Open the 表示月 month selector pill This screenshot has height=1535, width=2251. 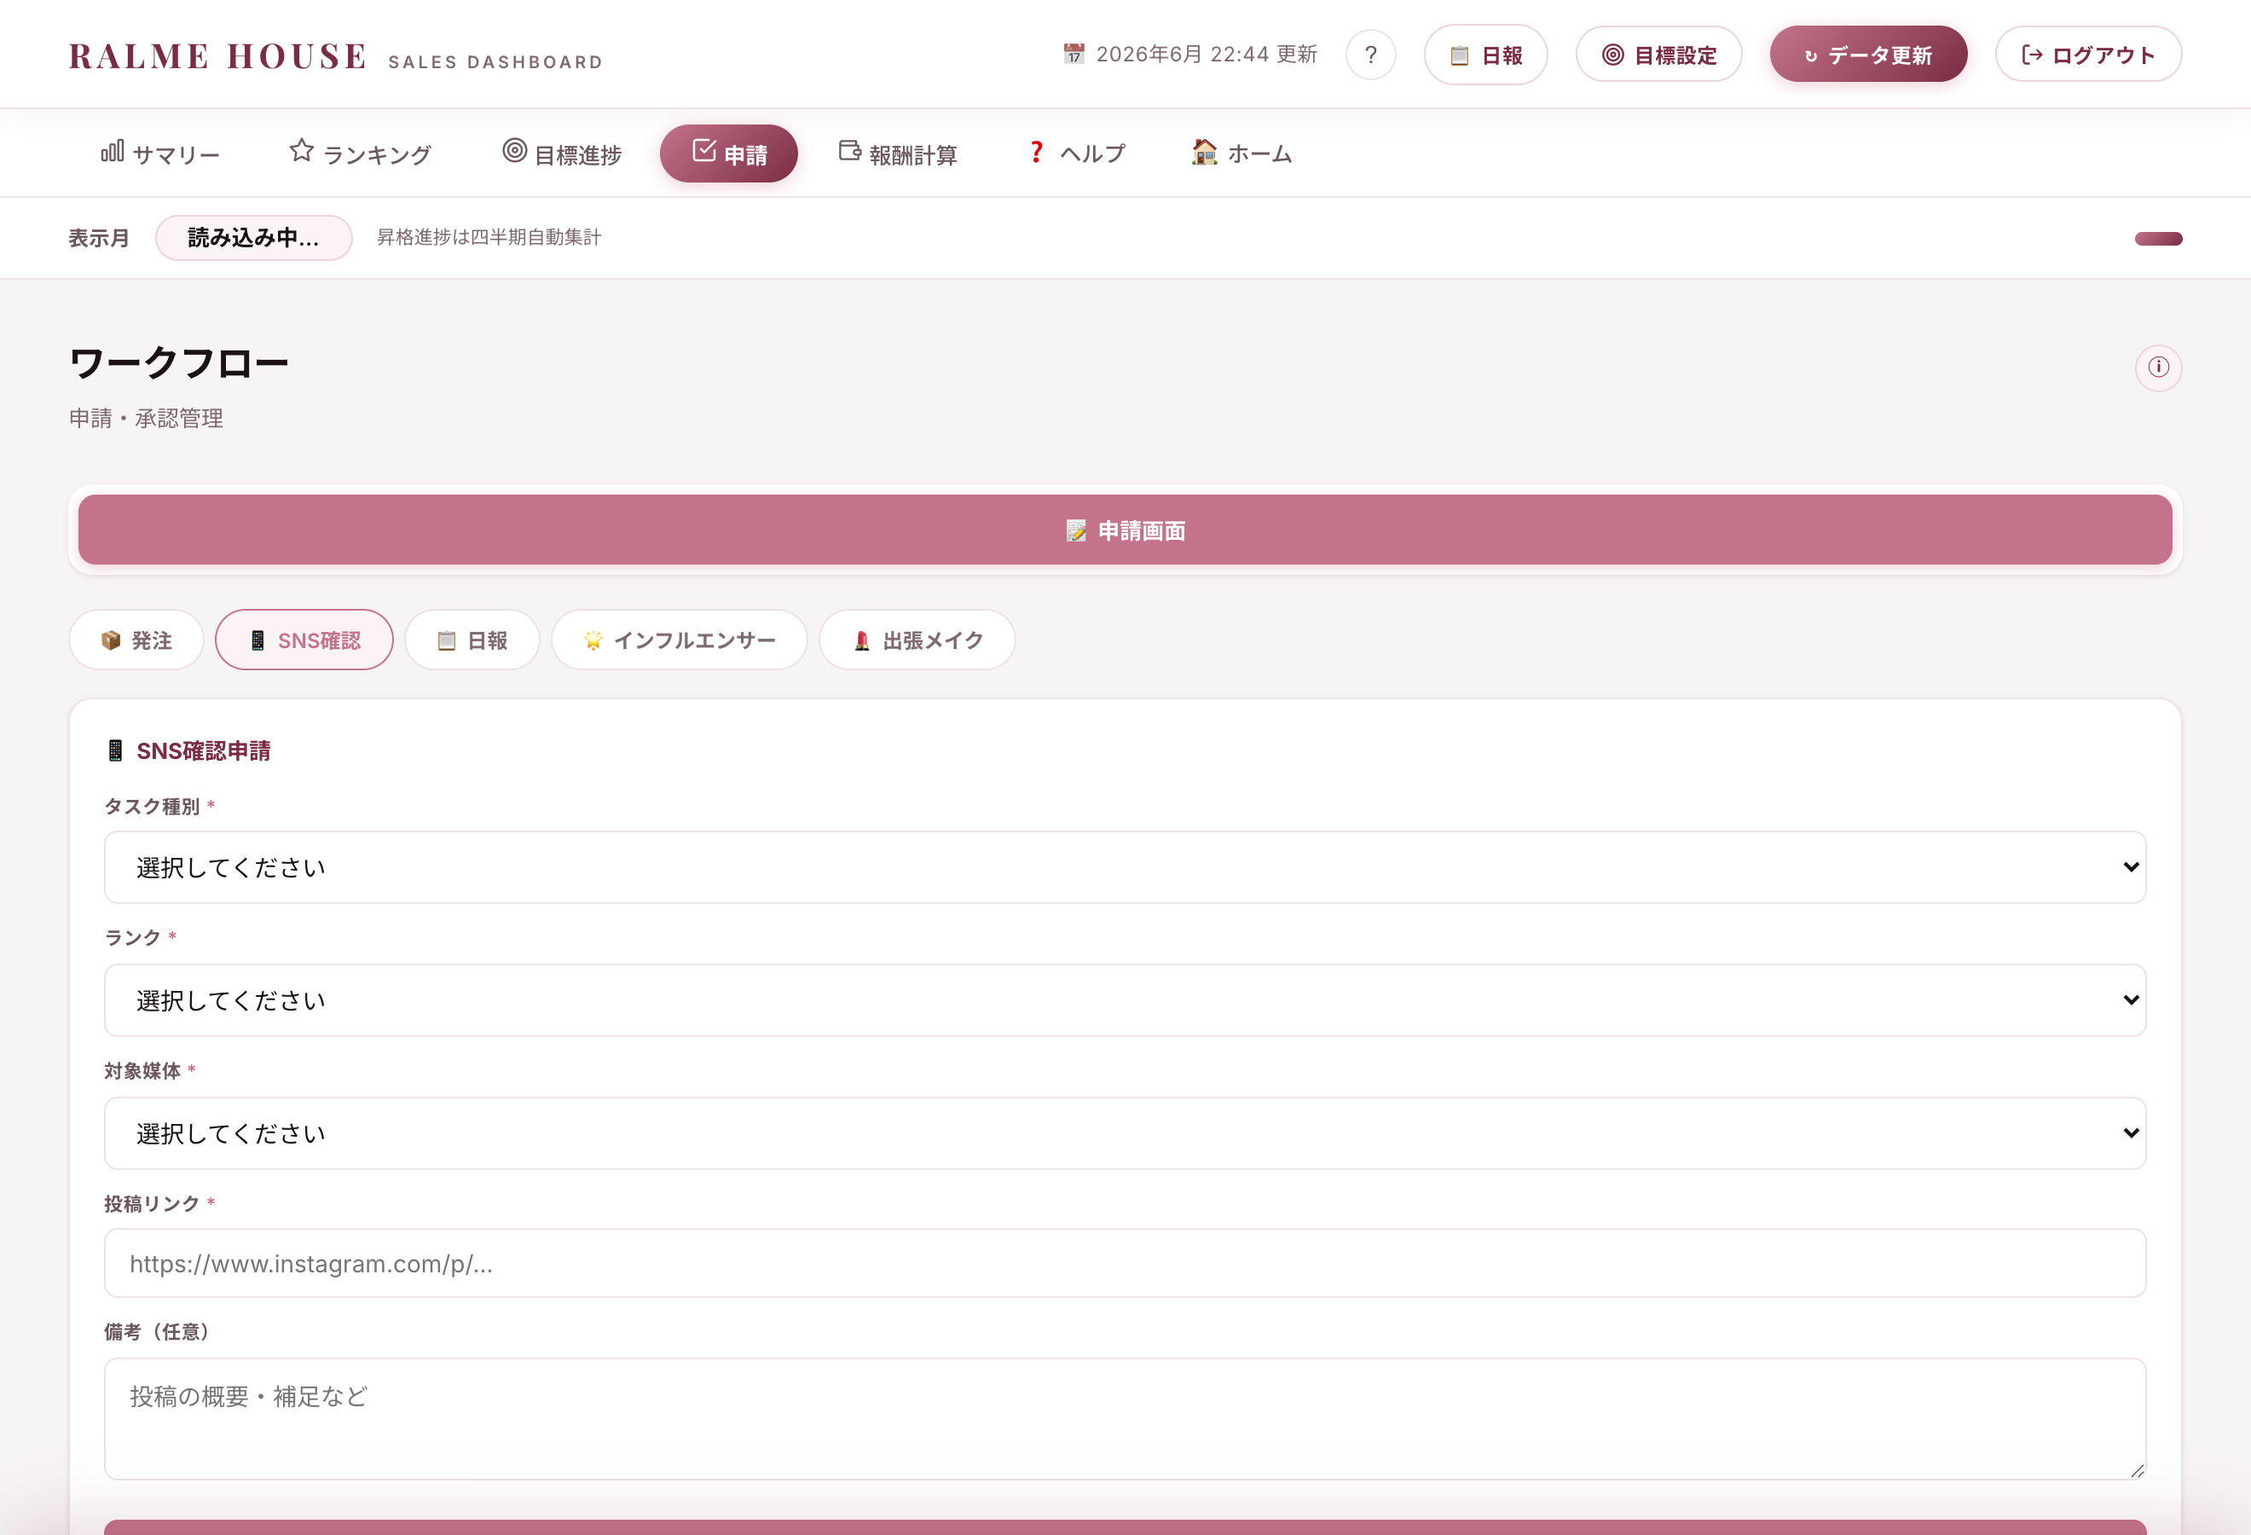(254, 238)
